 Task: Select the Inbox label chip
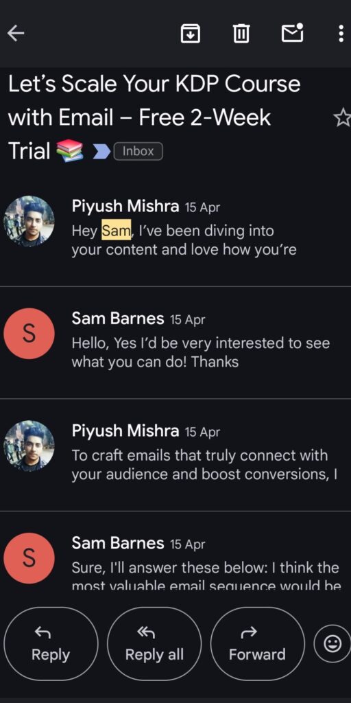pos(138,152)
